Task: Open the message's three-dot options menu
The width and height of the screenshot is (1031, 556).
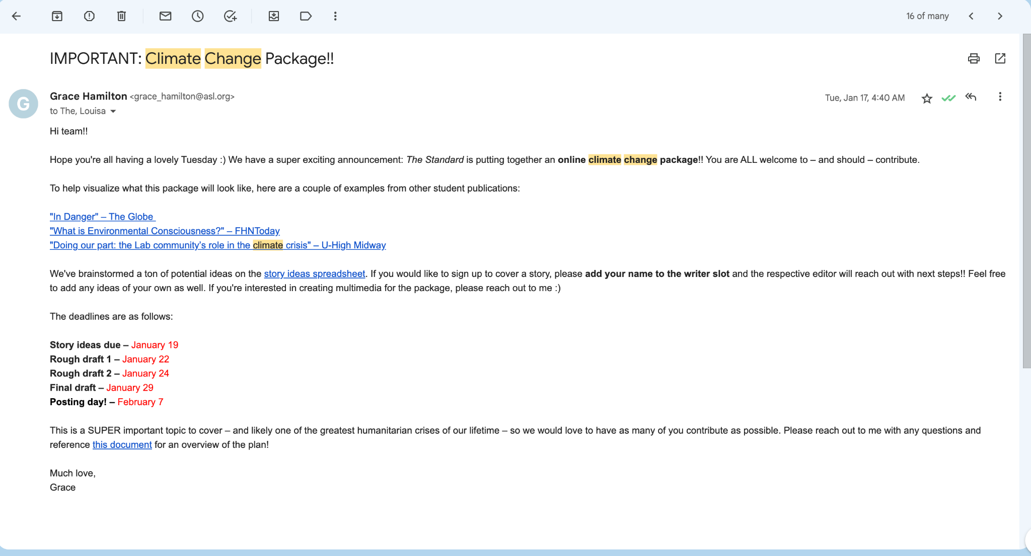Action: [1000, 97]
